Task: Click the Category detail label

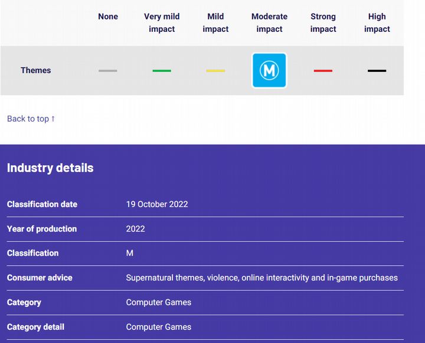Action: pos(35,327)
